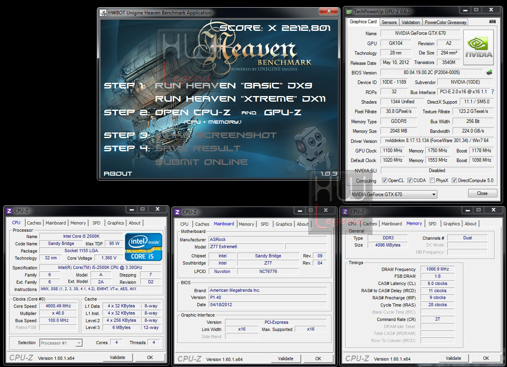Click the GPU-Z screenshot camera icon
Viewport: 507px width, 367px height.
pyautogui.click(x=493, y=22)
